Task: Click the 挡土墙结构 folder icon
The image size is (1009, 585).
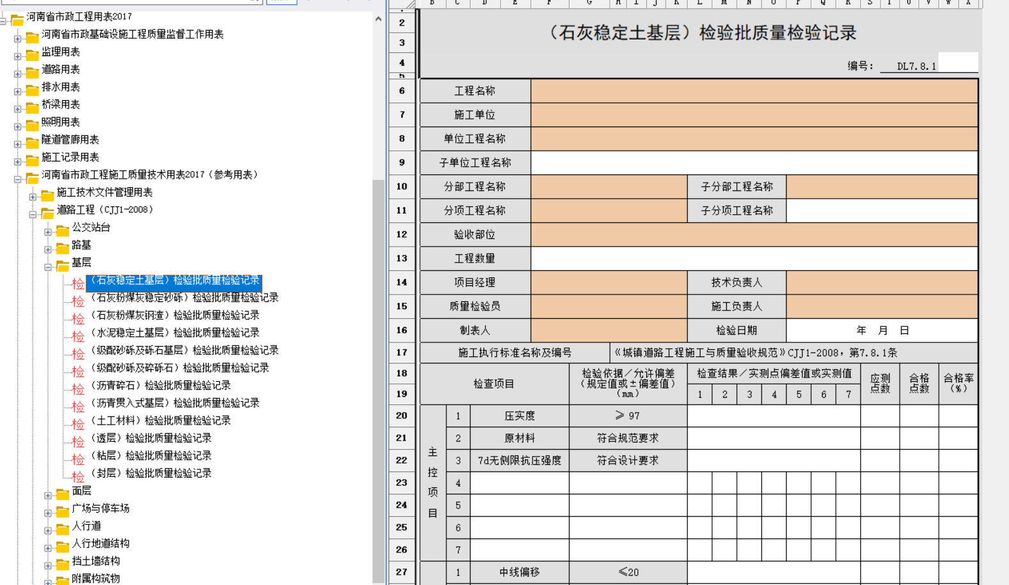Action: (63, 564)
